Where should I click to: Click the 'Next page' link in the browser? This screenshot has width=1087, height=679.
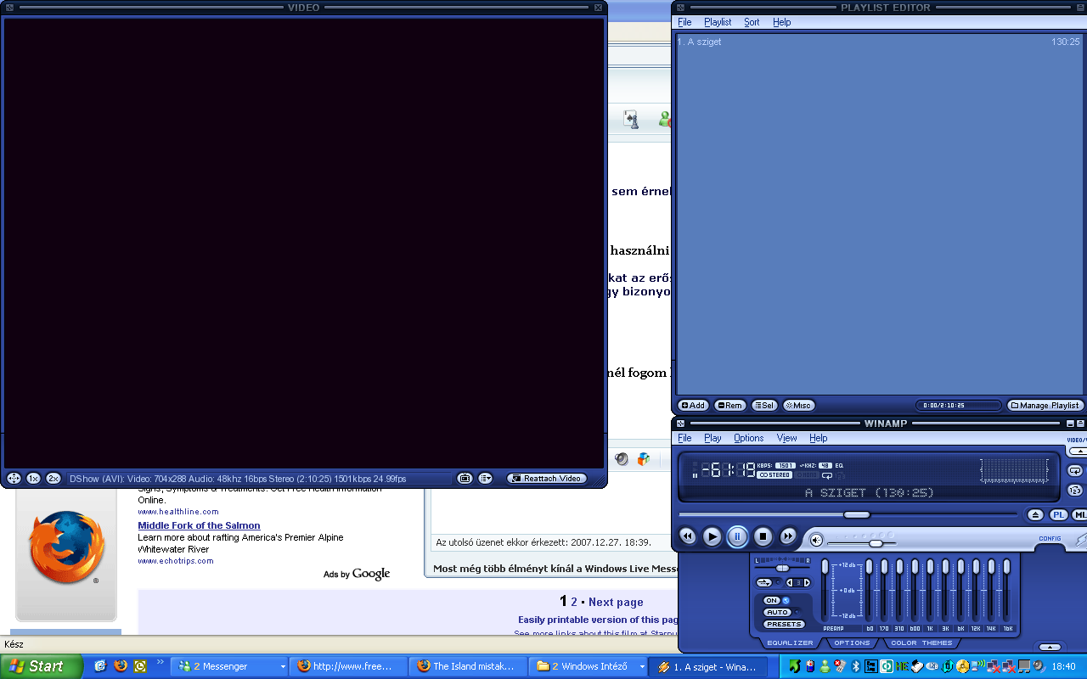pos(616,603)
